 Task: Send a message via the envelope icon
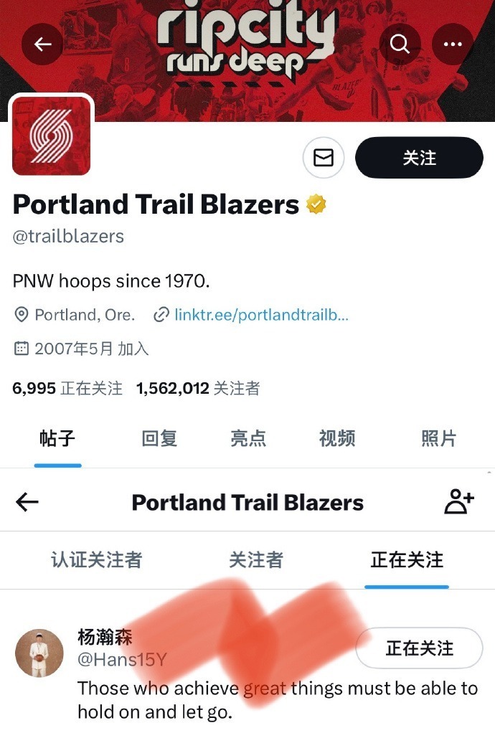[x=324, y=158]
